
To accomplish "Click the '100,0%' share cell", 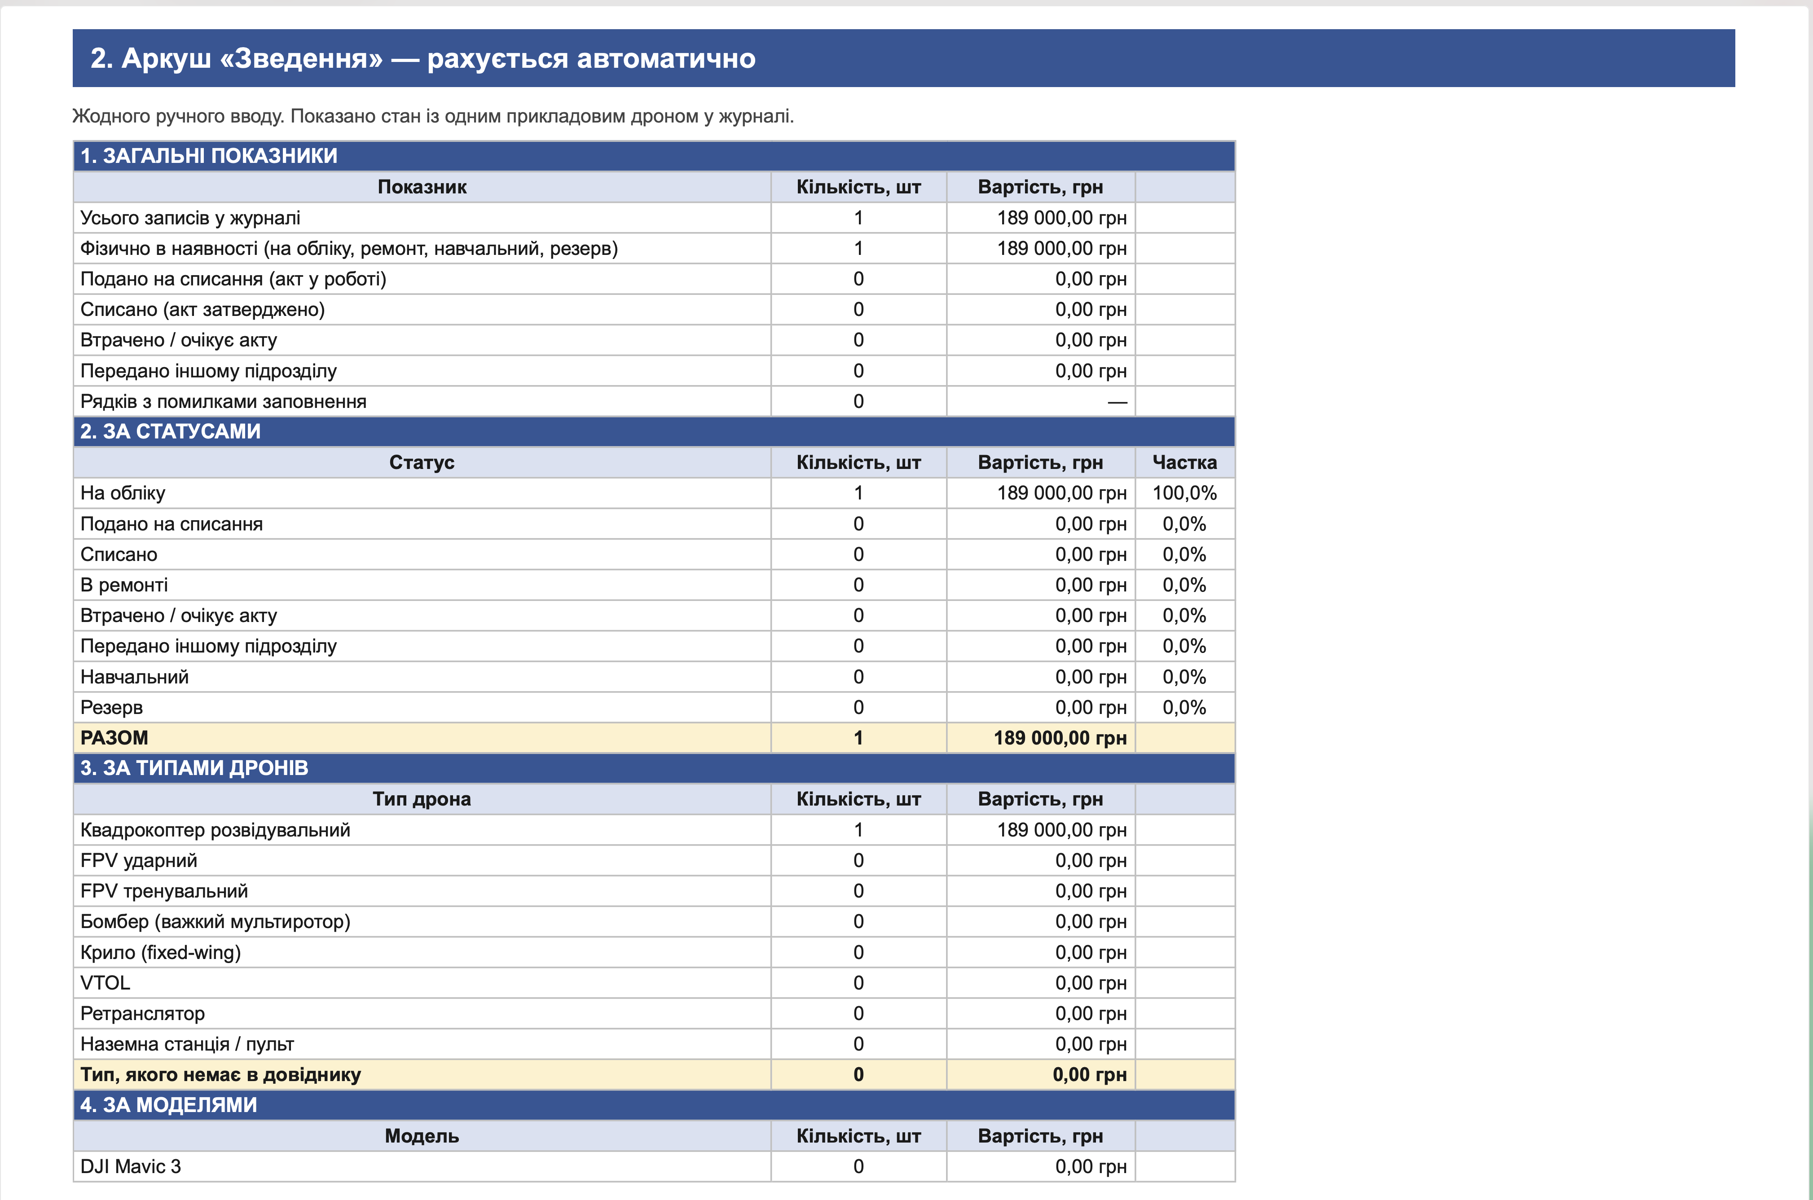I will coord(1184,493).
